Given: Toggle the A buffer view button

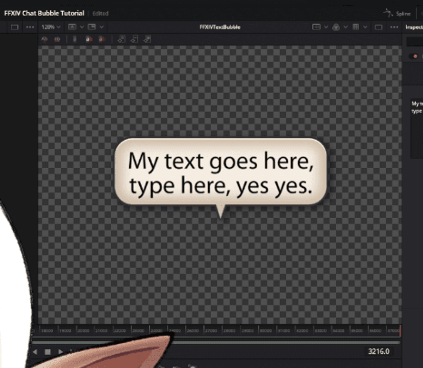Looking at the screenshot, I should [72, 27].
